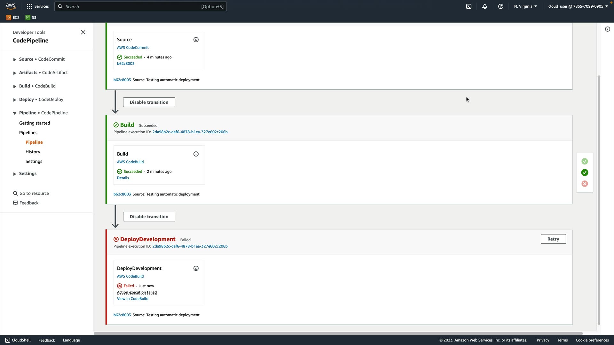Expand Source CodeCommit section
Image resolution: width=614 pixels, height=345 pixels.
pyautogui.click(x=15, y=59)
